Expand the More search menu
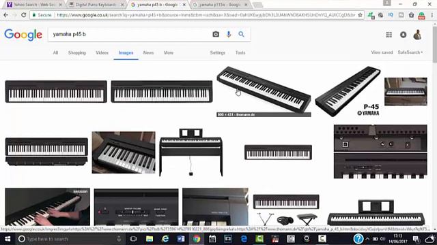This screenshot has width=437, height=245. (169, 53)
